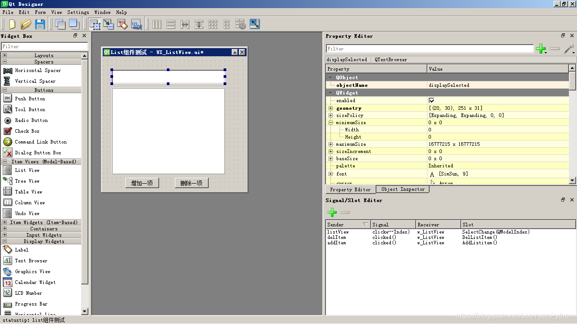The image size is (577, 324).
Task: Open the Edit menu
Action: pos(24,12)
